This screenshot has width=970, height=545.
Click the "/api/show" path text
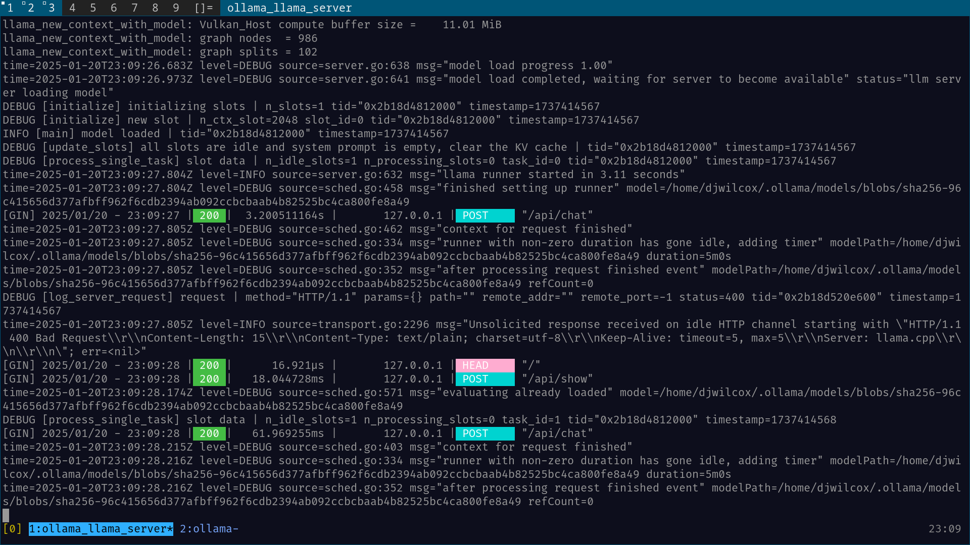[557, 378]
